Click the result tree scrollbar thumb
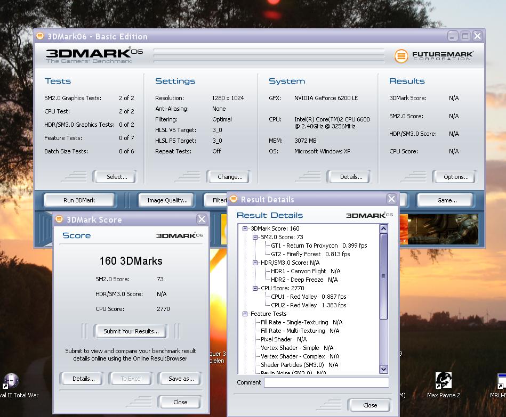506x417 pixels. [x=383, y=276]
